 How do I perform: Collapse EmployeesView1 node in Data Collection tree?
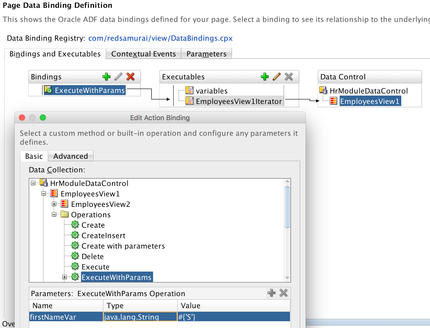tap(44, 193)
